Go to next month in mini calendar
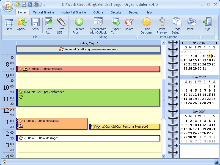Screen dimensions: 220x165 coord(216,43)
